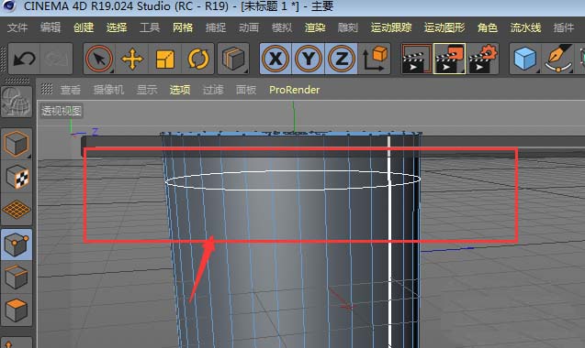Open the 动画 menu

(x=249, y=27)
